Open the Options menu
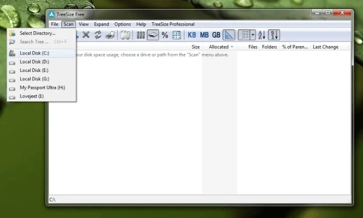The height and width of the screenshot is (218, 363). tap(123, 24)
